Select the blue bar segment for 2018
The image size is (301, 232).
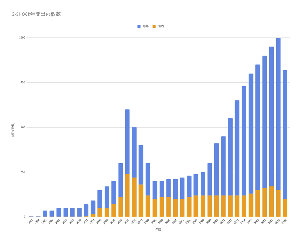[x=271, y=116]
